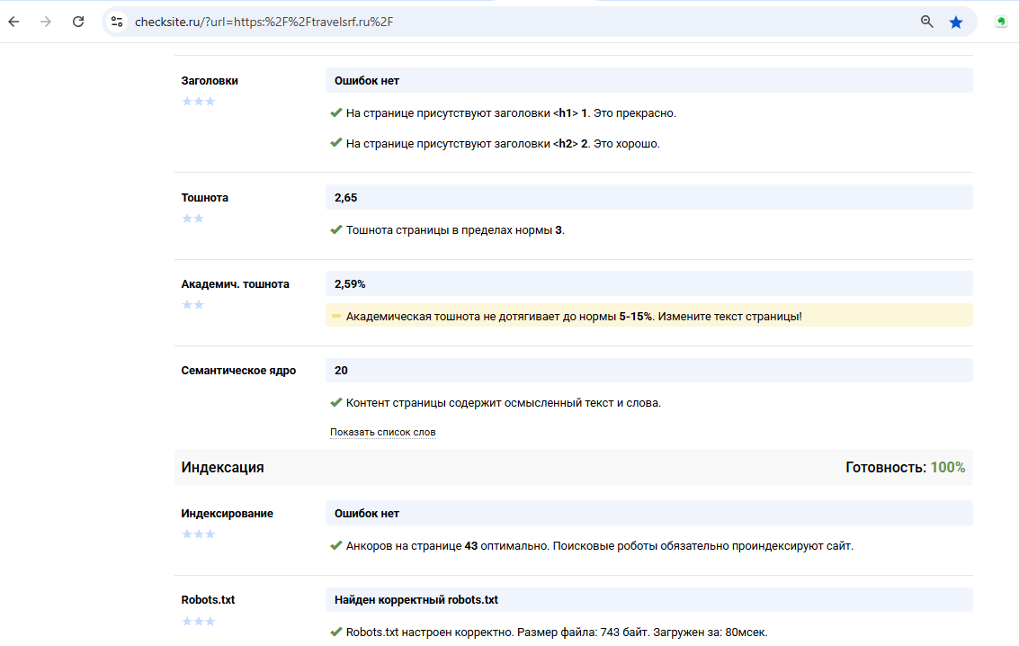Reload the checksite.ru page
Viewport: 1019px width, 646px height.
78,22
